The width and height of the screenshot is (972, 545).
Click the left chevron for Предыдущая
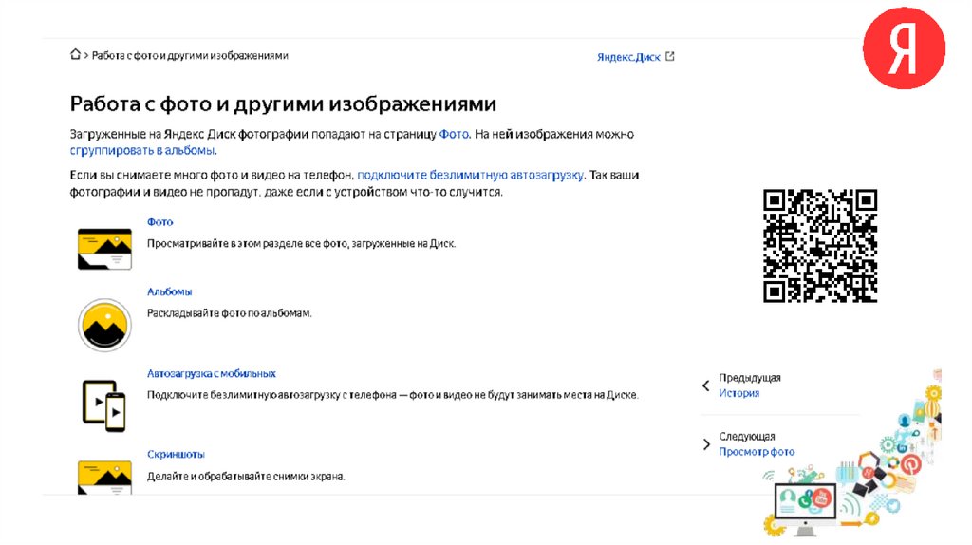[705, 385]
